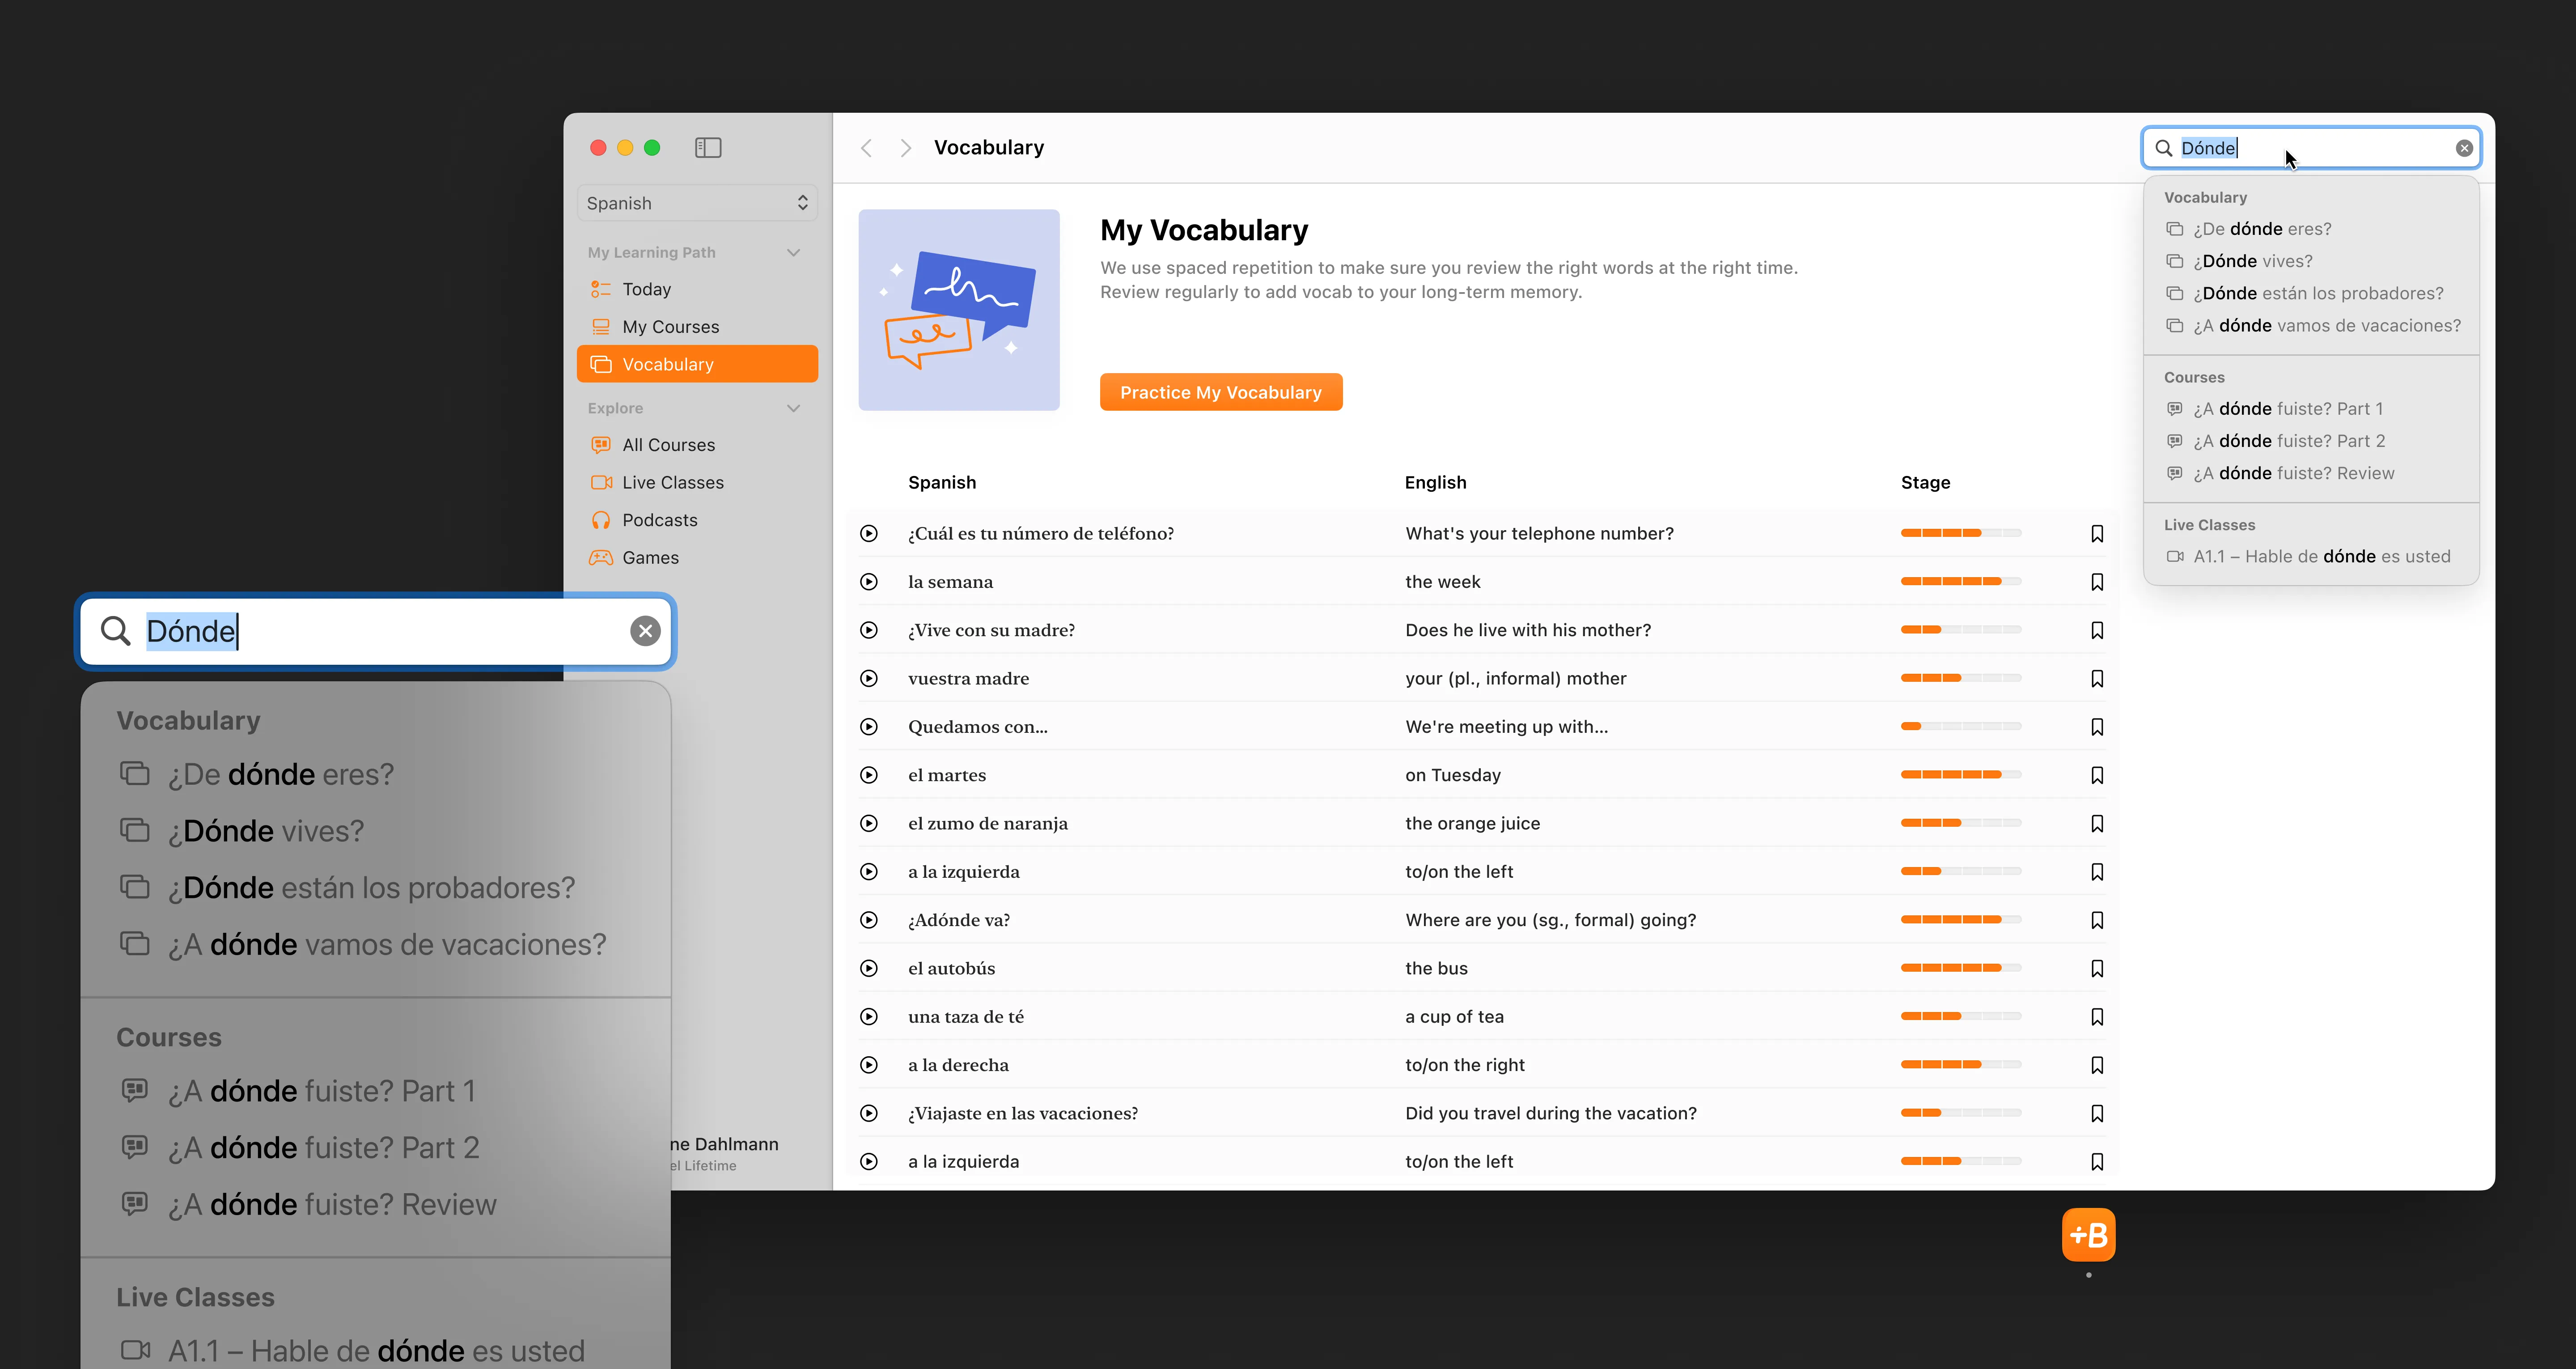This screenshot has width=2576, height=1369.
Task: Play audio for ¿Adónde va?
Action: click(x=869, y=920)
